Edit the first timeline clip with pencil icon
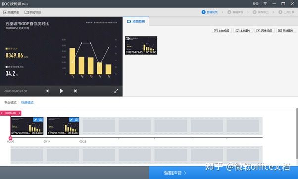The image size is (298, 179). (x=36, y=119)
